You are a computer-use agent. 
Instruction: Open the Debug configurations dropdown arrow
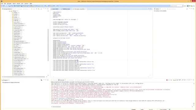point(16,6)
